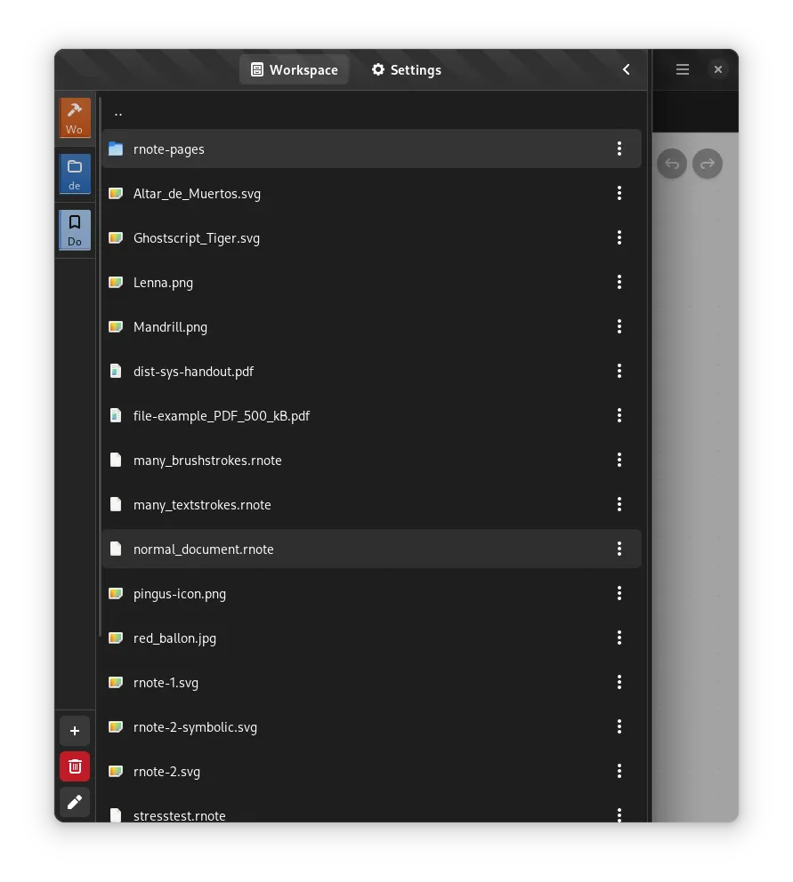
Task: Remove workspace using red trash button
Action: [x=75, y=766]
